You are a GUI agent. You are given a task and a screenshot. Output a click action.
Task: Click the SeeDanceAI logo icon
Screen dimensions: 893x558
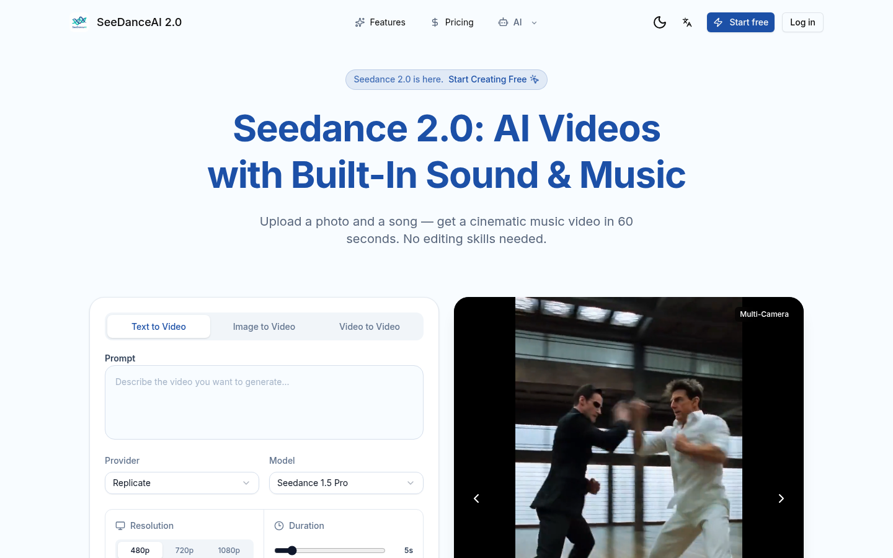[x=79, y=22]
